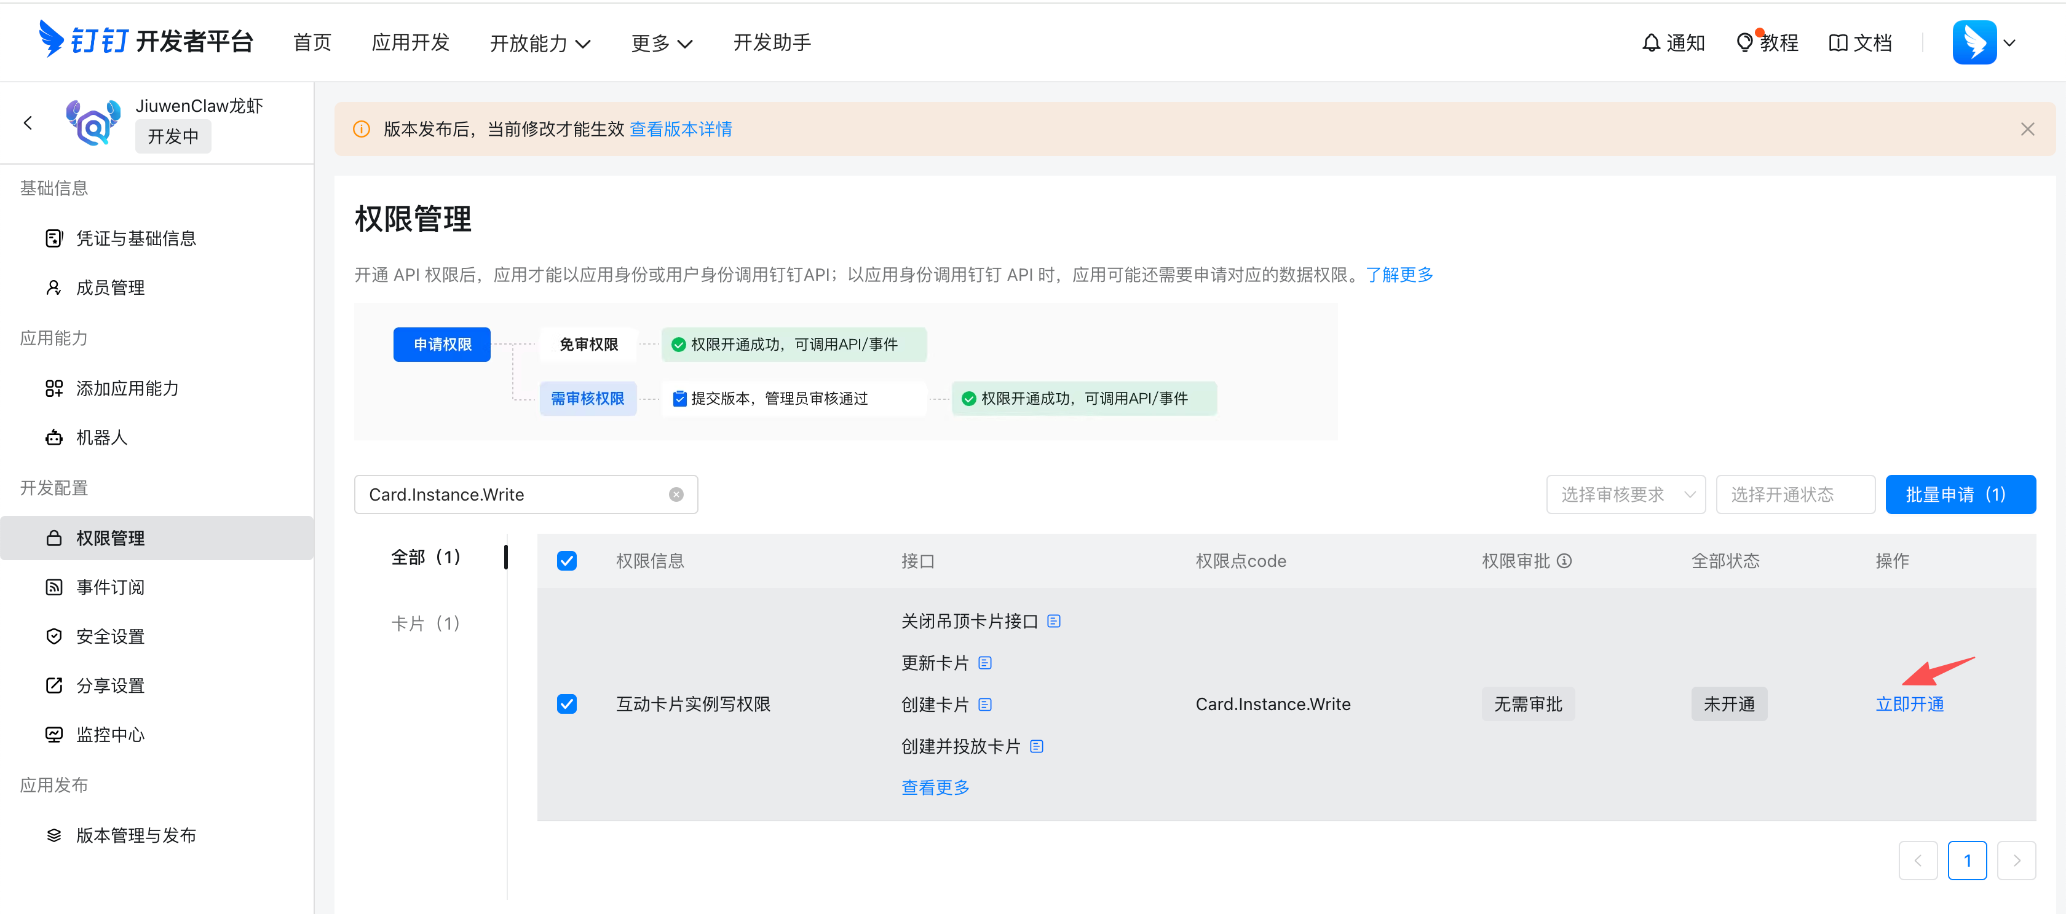Image resolution: width=2066 pixels, height=914 pixels.
Task: Uncheck the 互动卡片实例写权限 row checkbox
Action: (x=567, y=704)
